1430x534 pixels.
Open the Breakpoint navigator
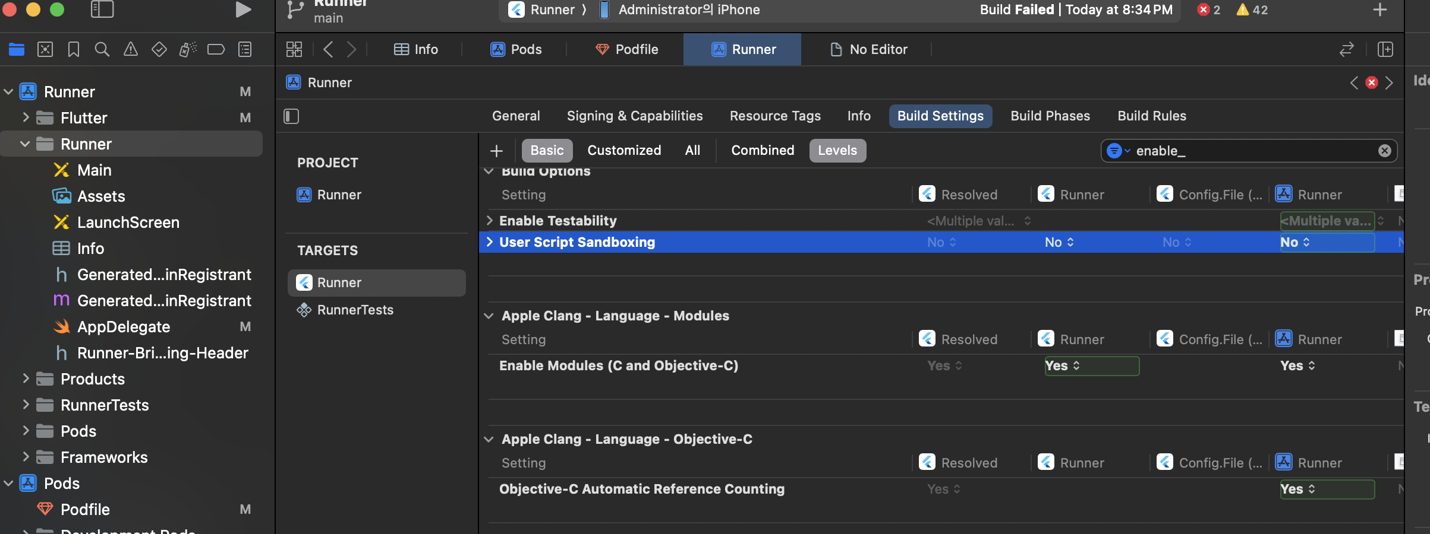216,49
